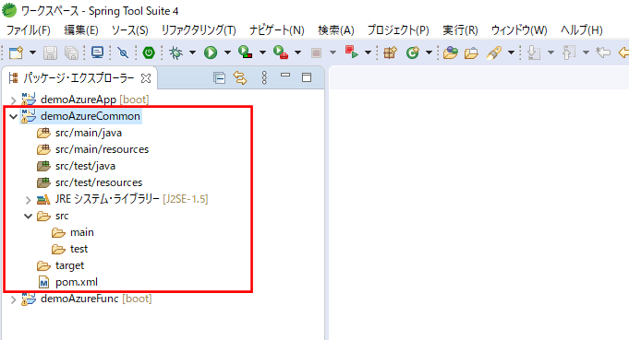Open the Debug dropdown arrow
The image size is (629, 340).
coord(192,53)
